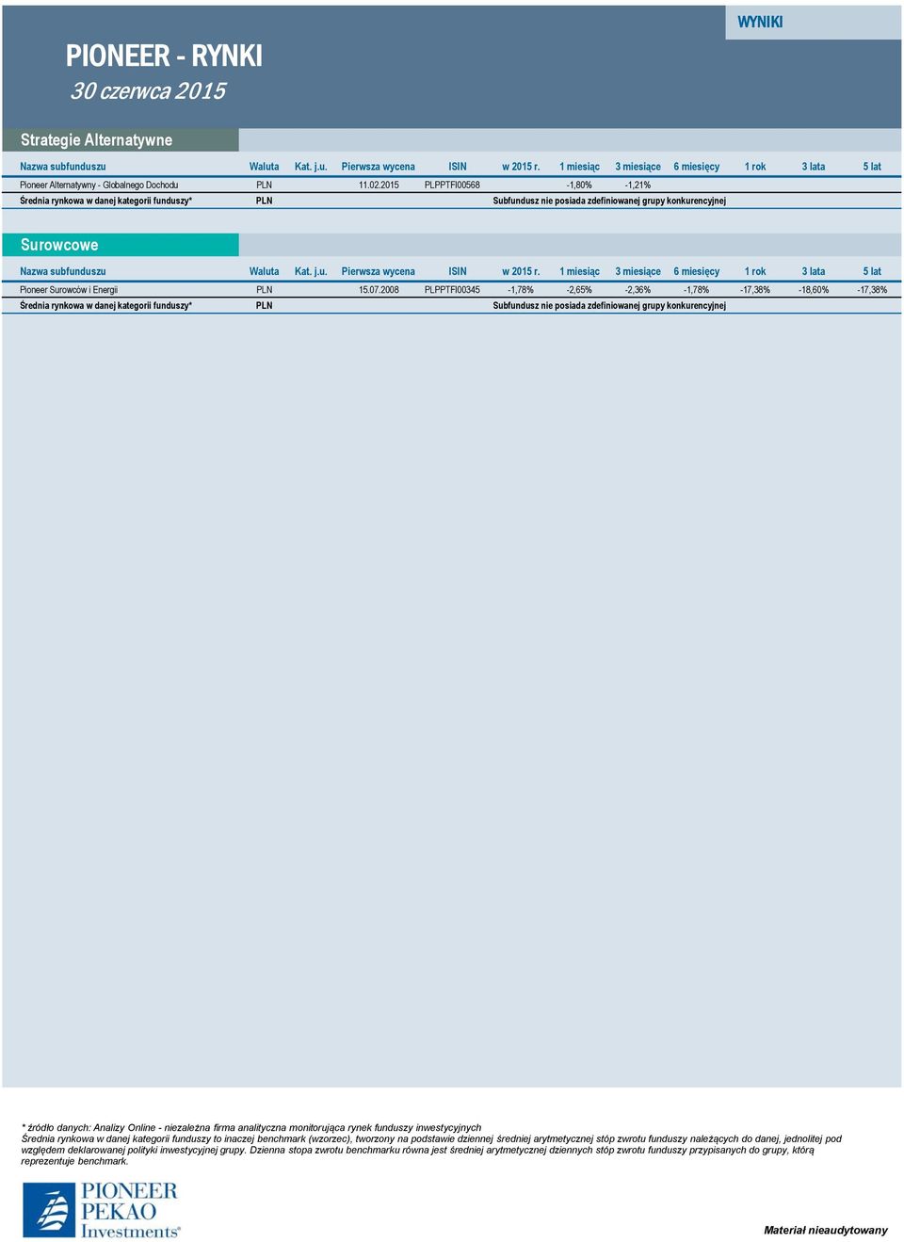904x1242 pixels.
Task: Click the -1,21% three-month return value
Action: [x=638, y=185]
